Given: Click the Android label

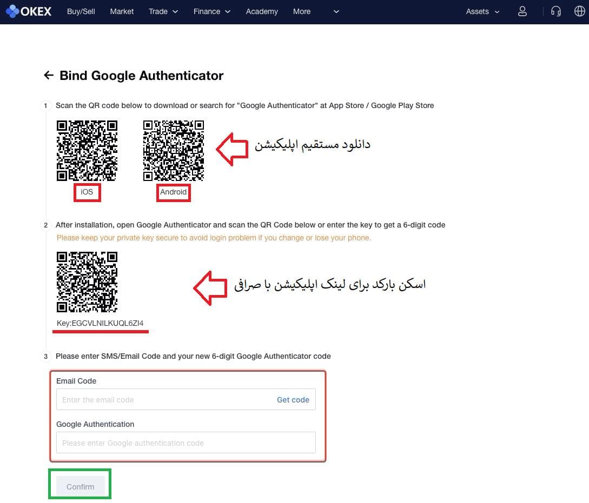Looking at the screenshot, I should tap(173, 192).
